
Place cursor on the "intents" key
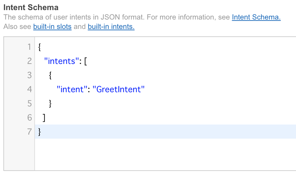click(61, 61)
